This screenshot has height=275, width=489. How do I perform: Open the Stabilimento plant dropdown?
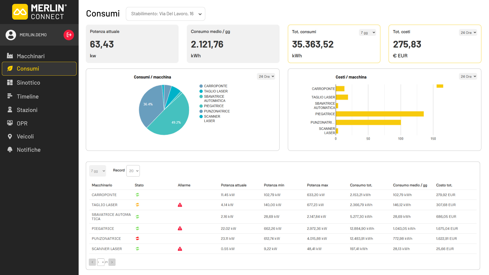coord(166,14)
